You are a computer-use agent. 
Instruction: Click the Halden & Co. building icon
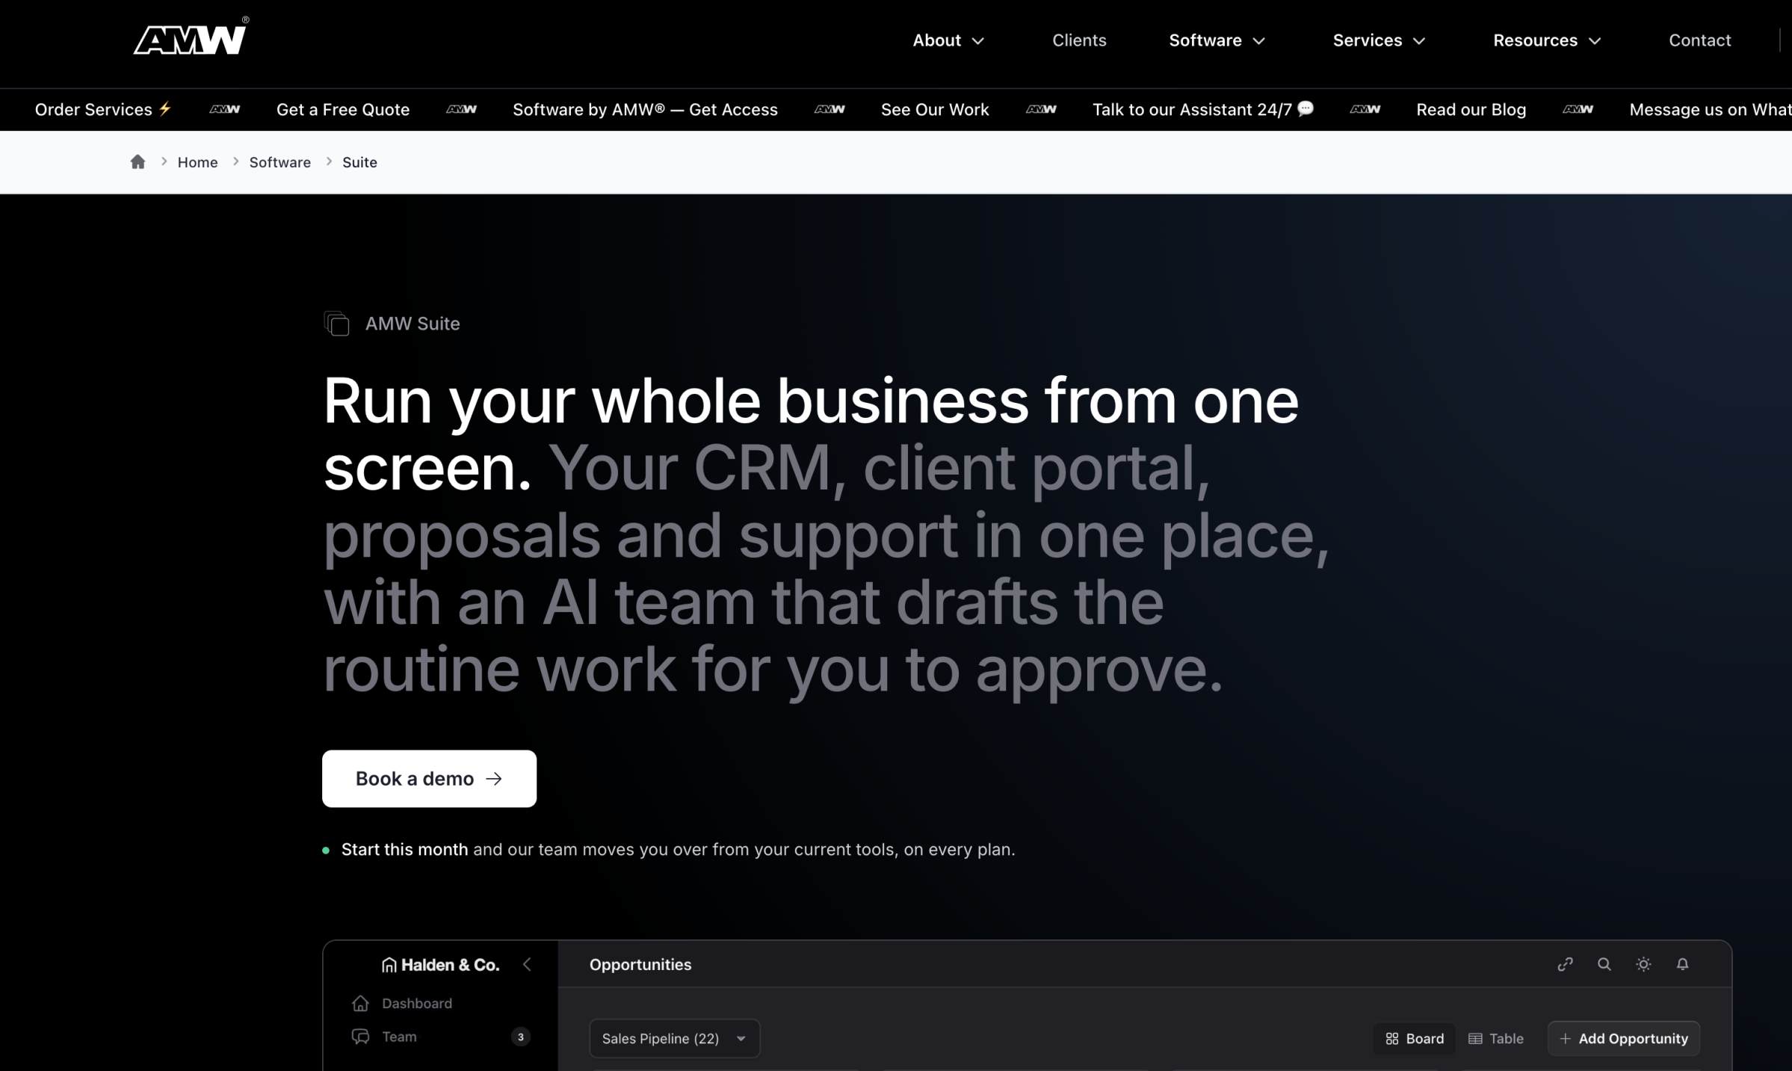coord(389,965)
